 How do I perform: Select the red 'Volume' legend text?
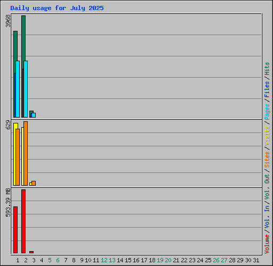click(267, 244)
